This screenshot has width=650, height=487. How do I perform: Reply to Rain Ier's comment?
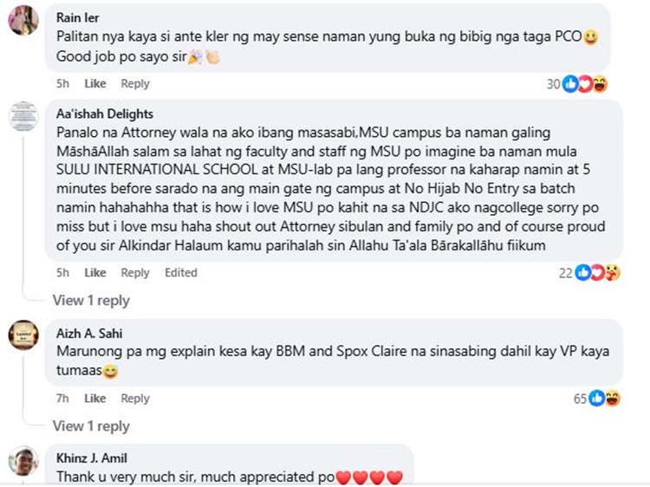click(134, 84)
